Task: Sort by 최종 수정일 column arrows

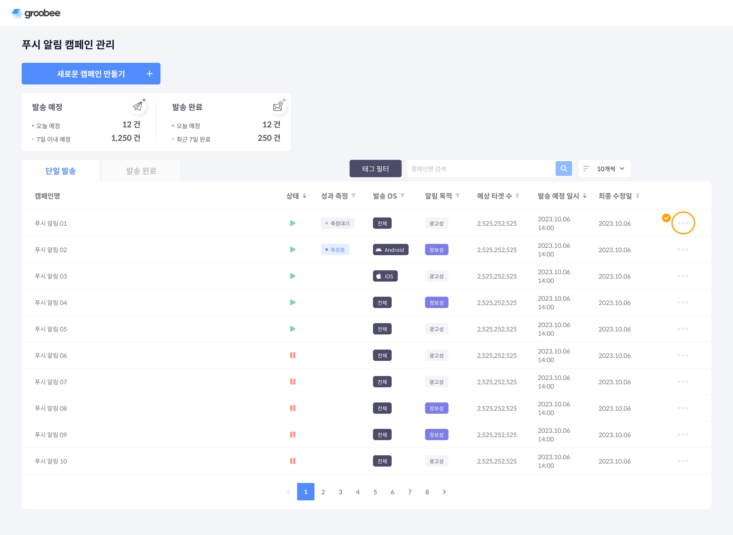Action: [x=638, y=195]
